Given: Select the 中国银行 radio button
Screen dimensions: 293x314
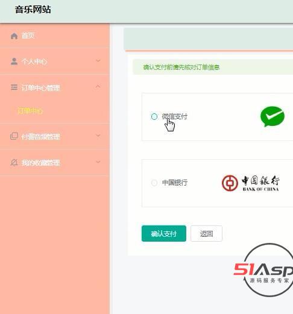Looking at the screenshot, I should click(154, 183).
